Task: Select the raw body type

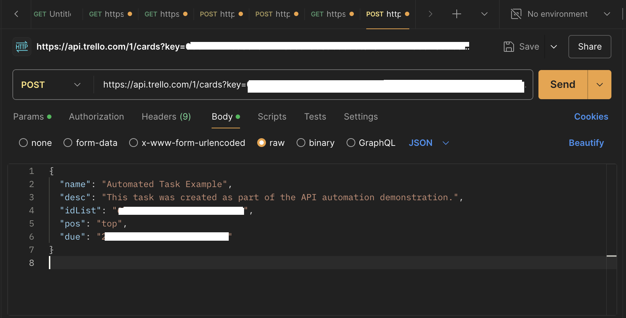Action: click(271, 143)
